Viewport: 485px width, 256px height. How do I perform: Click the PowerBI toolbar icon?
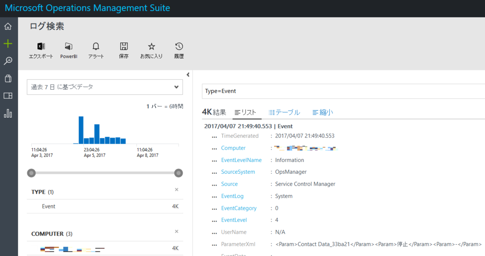click(x=69, y=46)
